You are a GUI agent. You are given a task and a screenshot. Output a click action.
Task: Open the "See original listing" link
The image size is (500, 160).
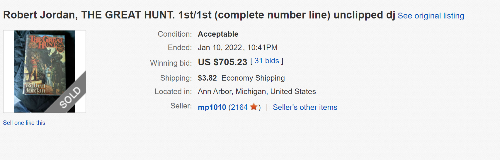431,16
